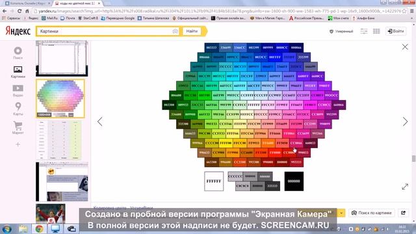Open Переводчик Google bookmark

(118, 18)
